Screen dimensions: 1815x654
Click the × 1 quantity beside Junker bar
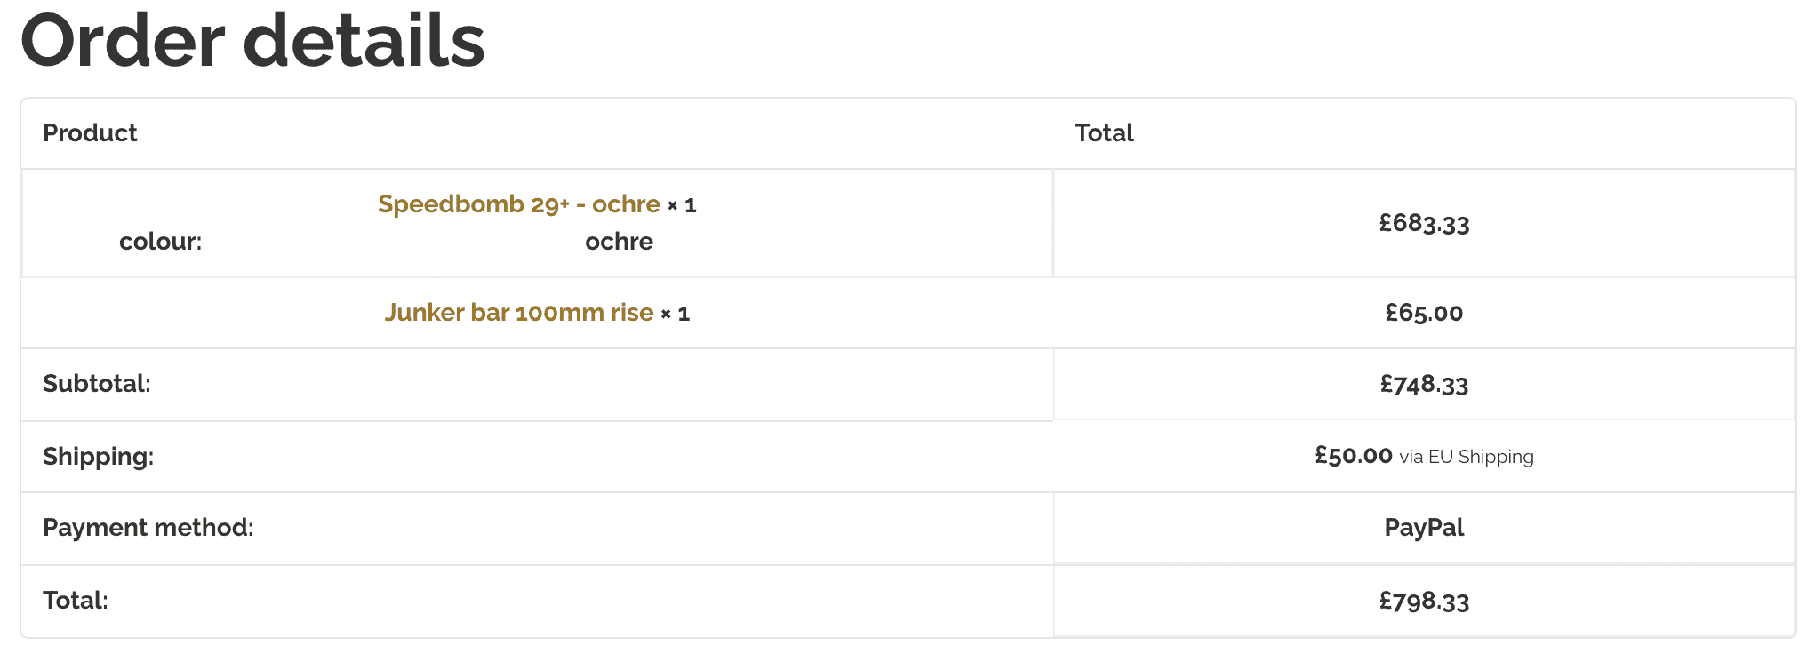click(x=676, y=314)
